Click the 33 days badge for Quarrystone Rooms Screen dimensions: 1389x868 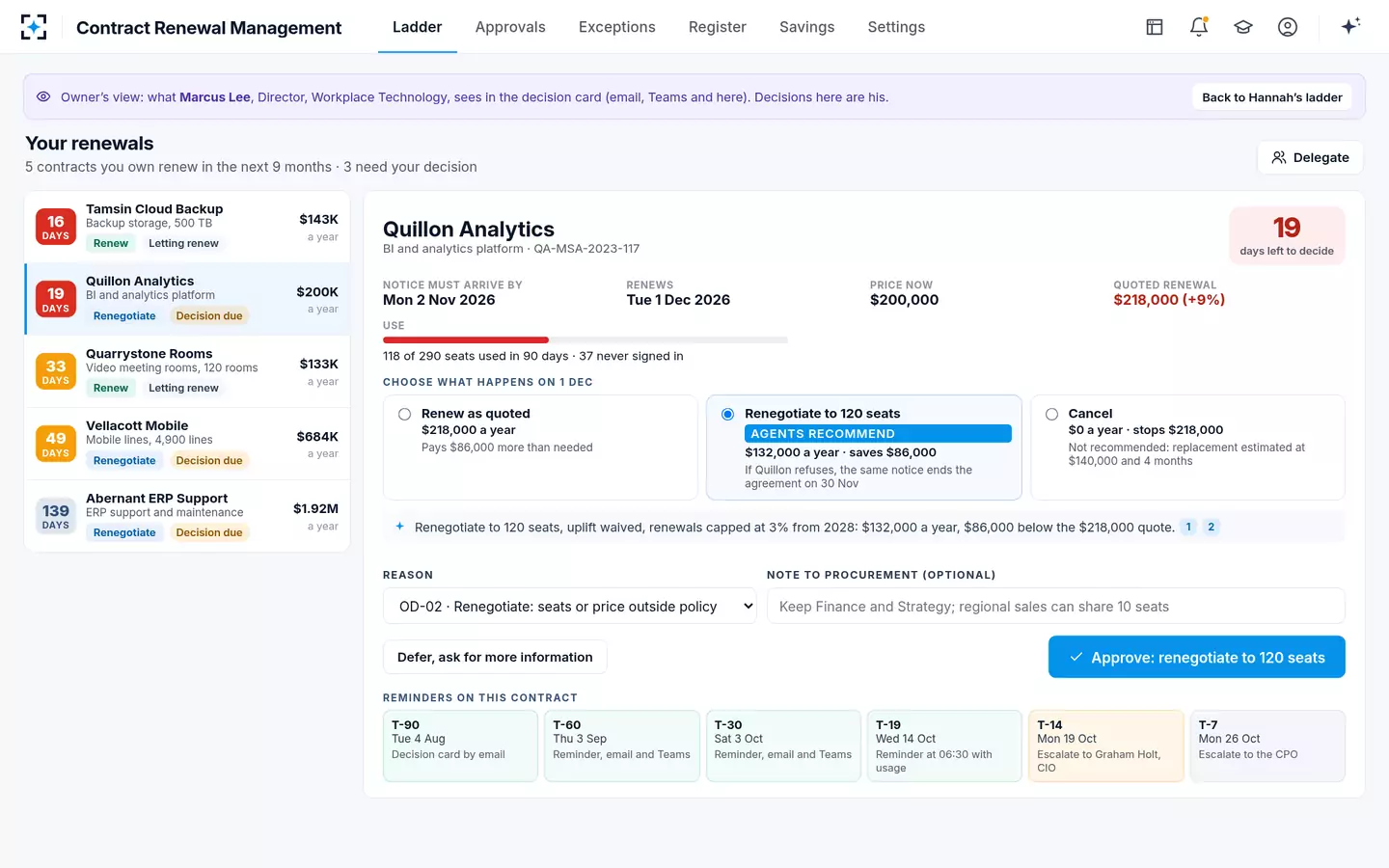click(56, 371)
